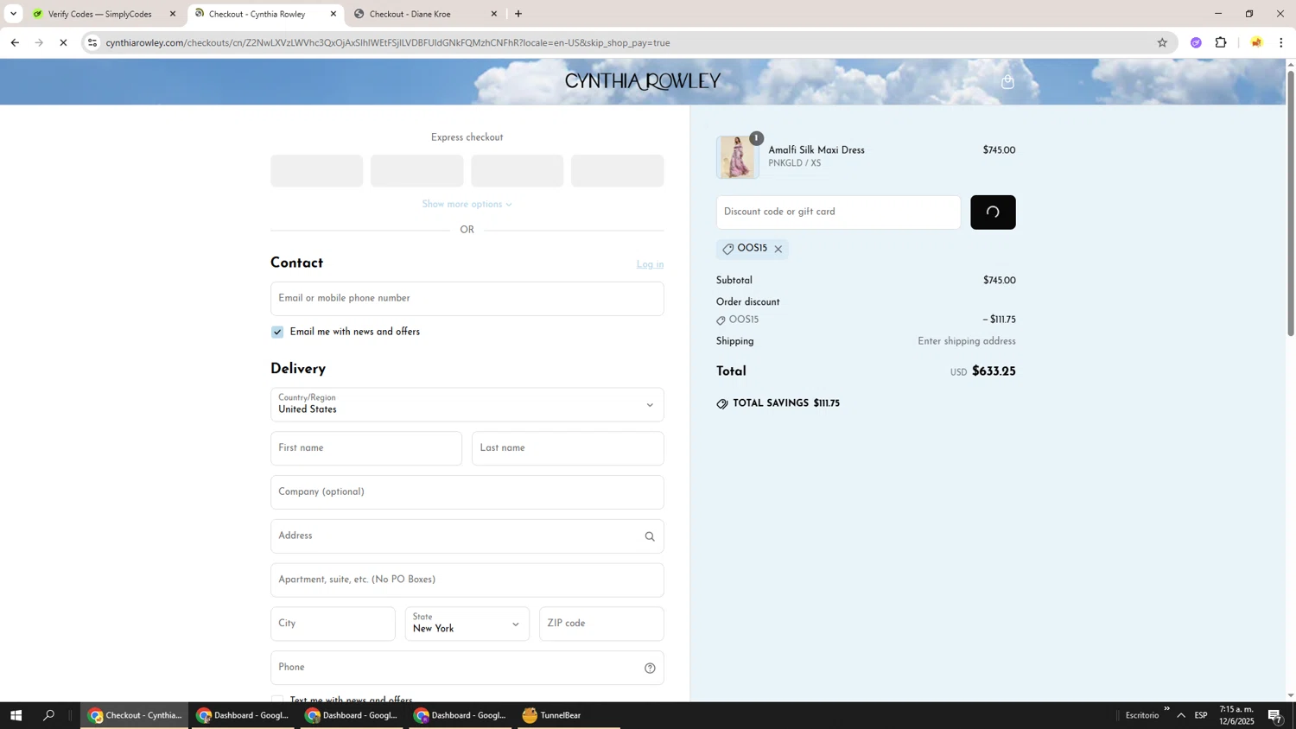Viewport: 1296px width, 729px height.
Task: Open the Country/Region dropdown
Action: coord(467,404)
